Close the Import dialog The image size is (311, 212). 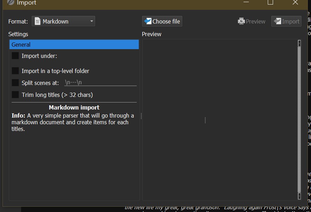pyautogui.click(x=295, y=2)
